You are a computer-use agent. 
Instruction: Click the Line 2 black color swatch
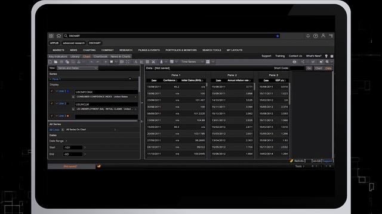(68, 103)
